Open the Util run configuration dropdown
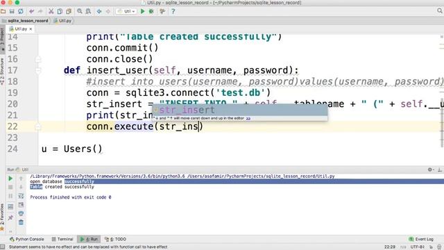 [x=126, y=11]
